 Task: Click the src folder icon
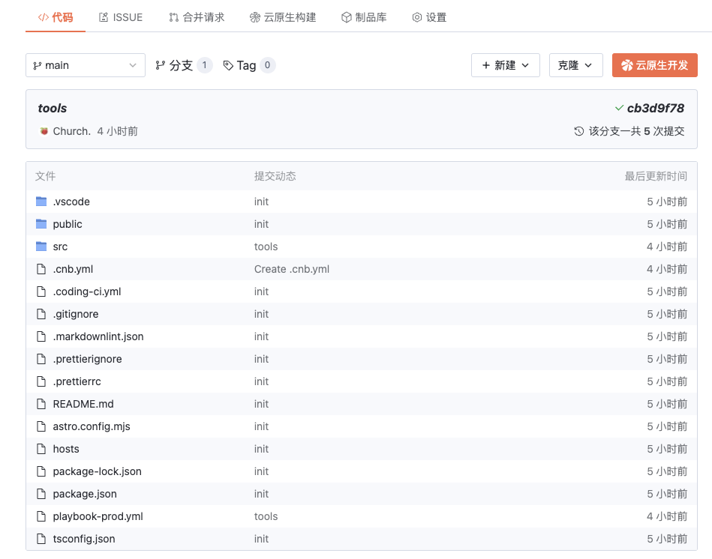coord(41,247)
